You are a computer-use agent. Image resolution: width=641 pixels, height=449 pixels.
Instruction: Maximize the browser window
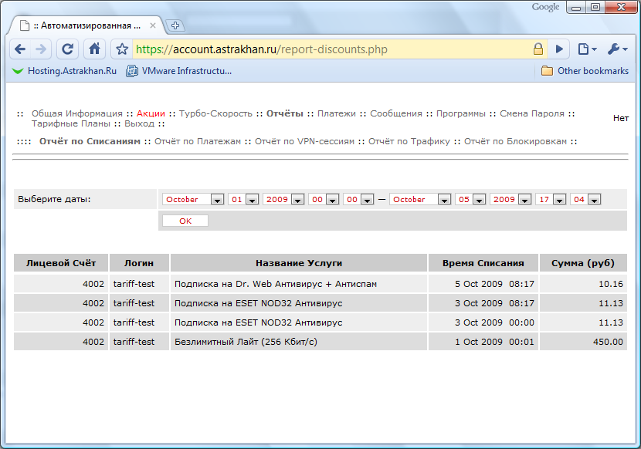click(x=595, y=8)
